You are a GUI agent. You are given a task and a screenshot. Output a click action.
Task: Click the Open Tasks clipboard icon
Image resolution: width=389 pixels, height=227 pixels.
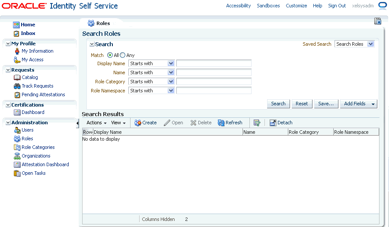(17, 173)
